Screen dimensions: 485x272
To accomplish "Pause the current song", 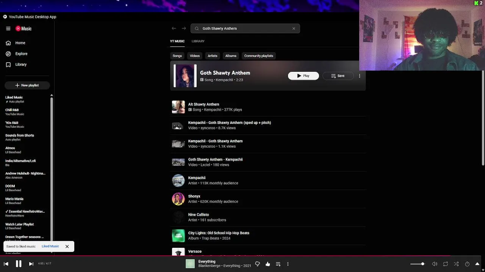I will tap(19, 264).
